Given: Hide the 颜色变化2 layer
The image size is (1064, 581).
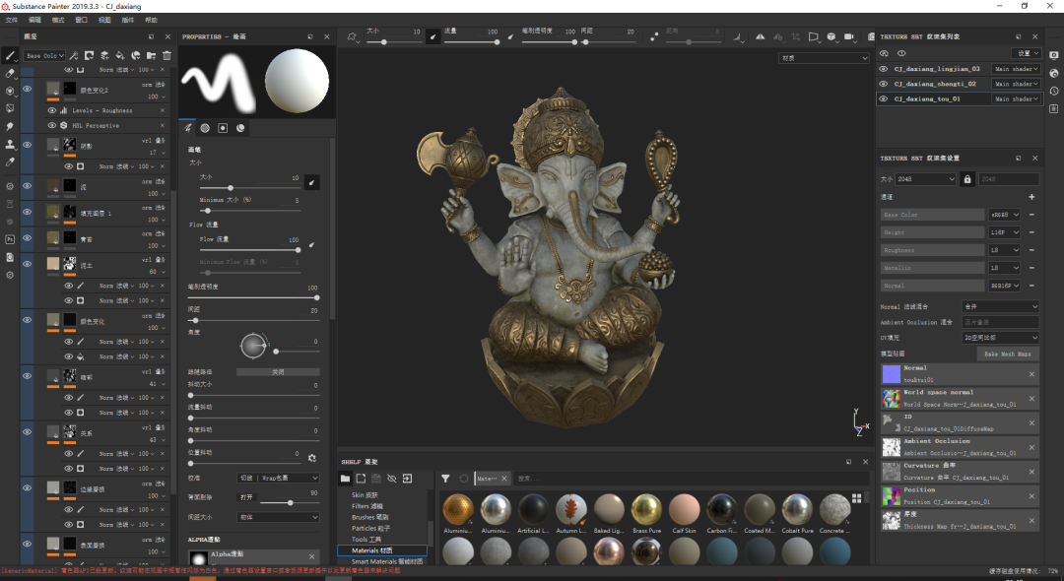Looking at the screenshot, I should pos(28,90).
